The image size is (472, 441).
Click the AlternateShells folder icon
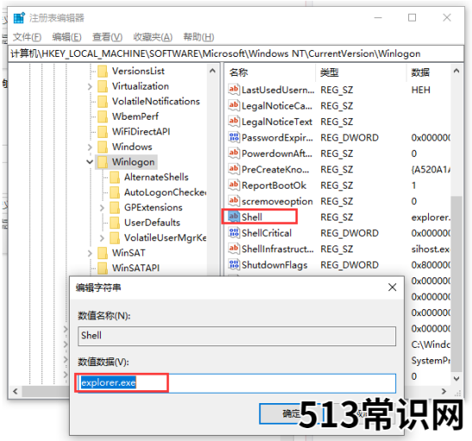click(x=115, y=177)
